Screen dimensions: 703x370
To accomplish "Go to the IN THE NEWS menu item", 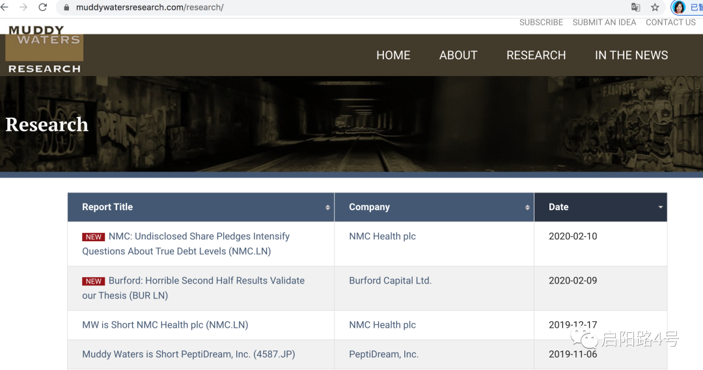I will click(x=631, y=55).
